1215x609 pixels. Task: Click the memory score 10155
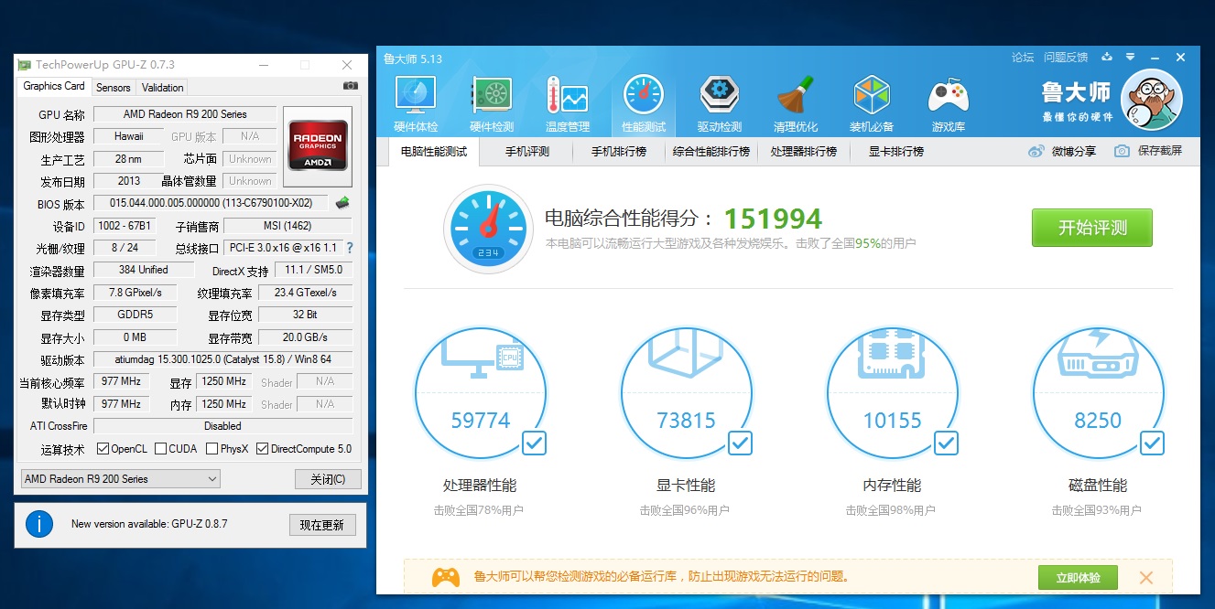coord(892,421)
